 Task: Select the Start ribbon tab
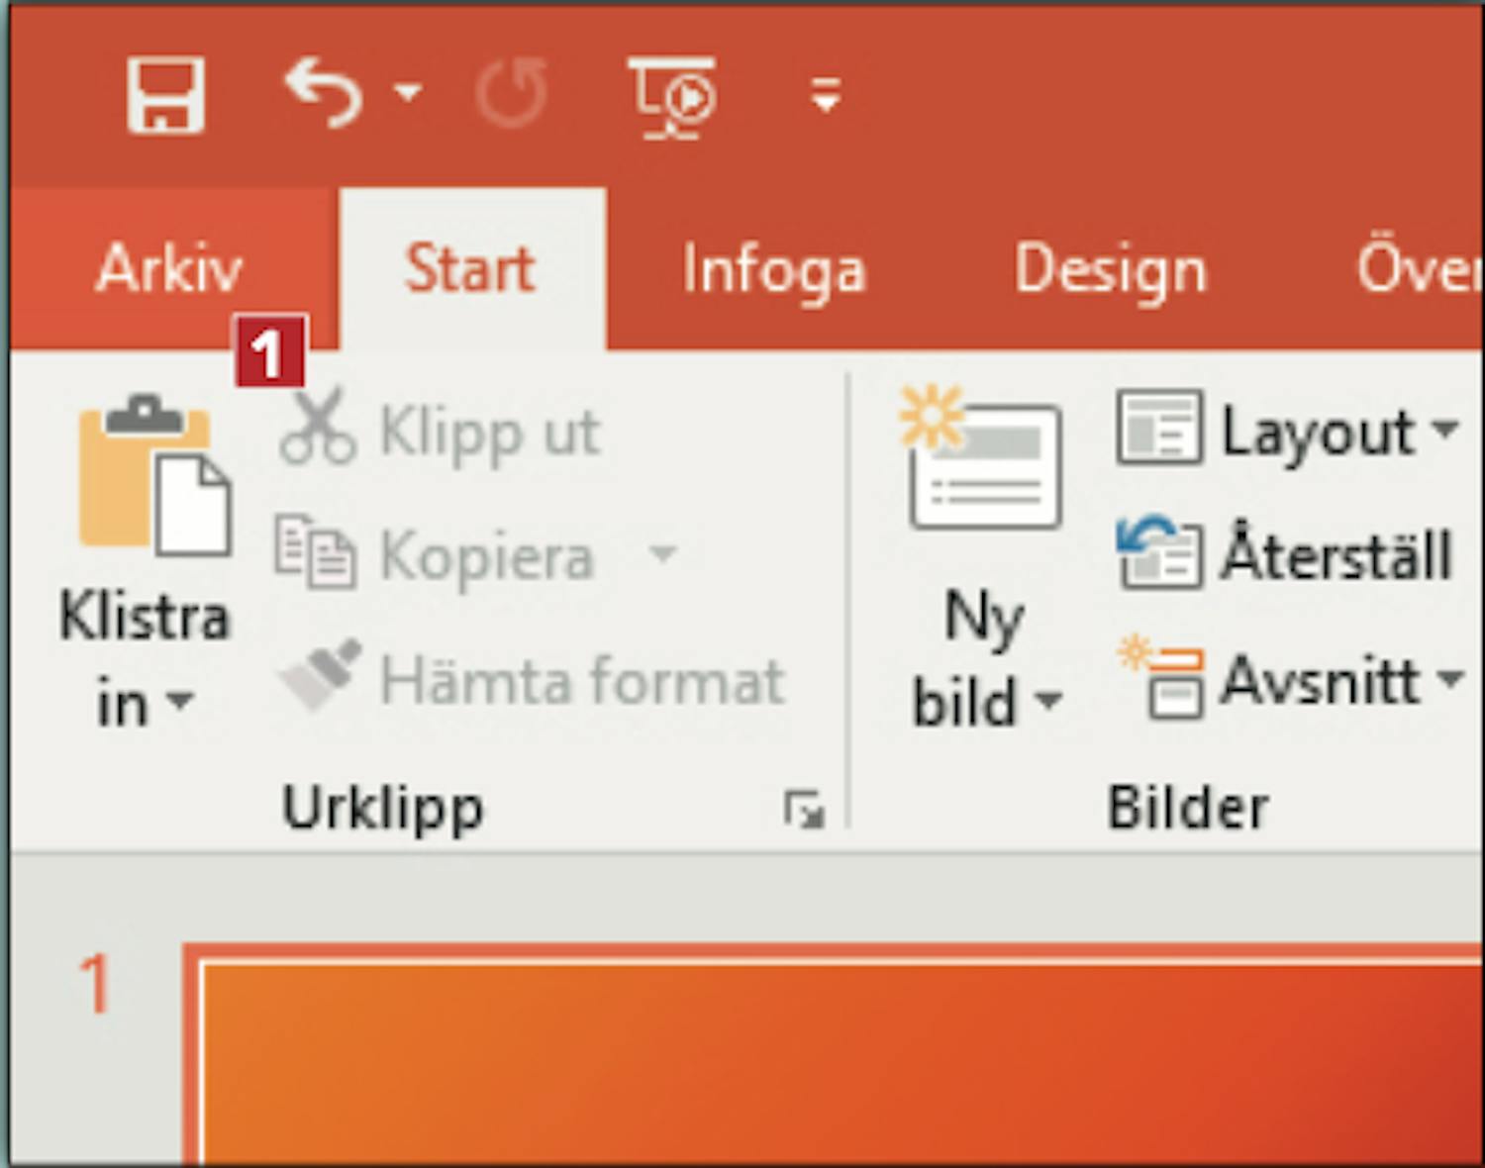471,269
